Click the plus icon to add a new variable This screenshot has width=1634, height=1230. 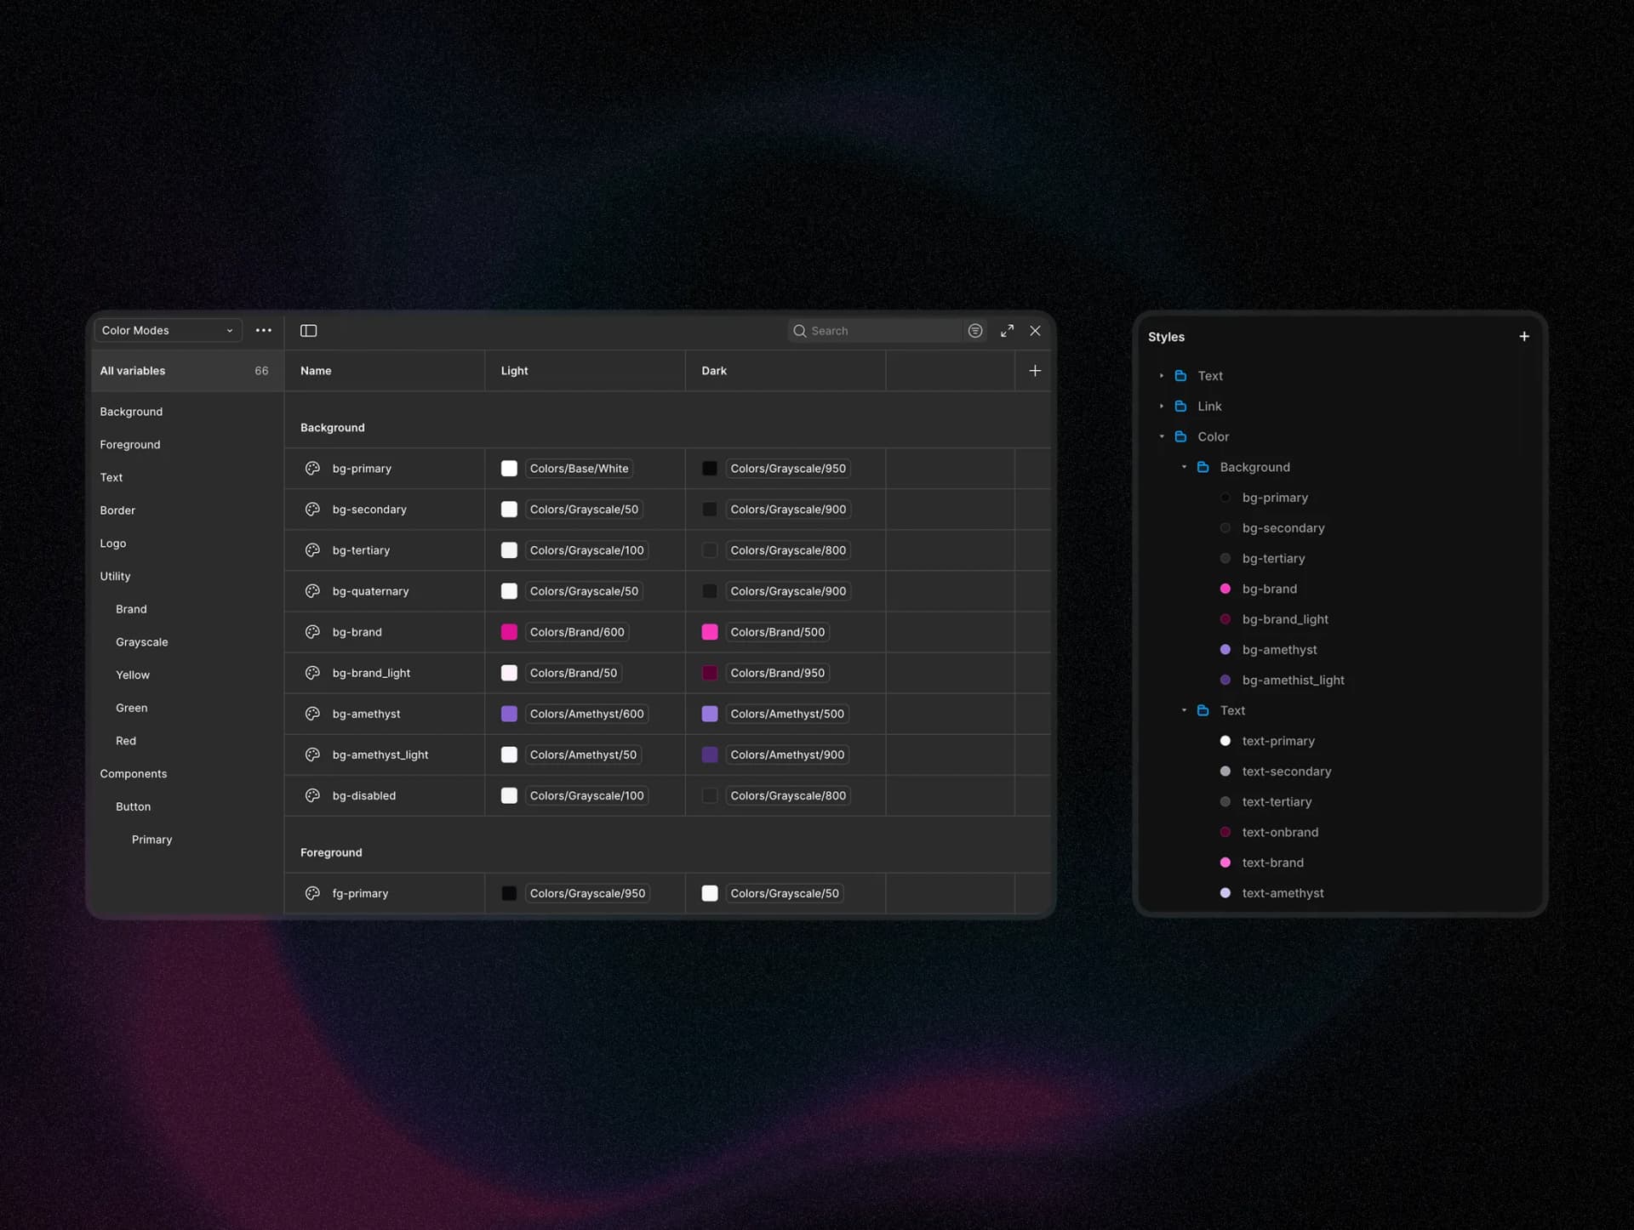(1034, 370)
